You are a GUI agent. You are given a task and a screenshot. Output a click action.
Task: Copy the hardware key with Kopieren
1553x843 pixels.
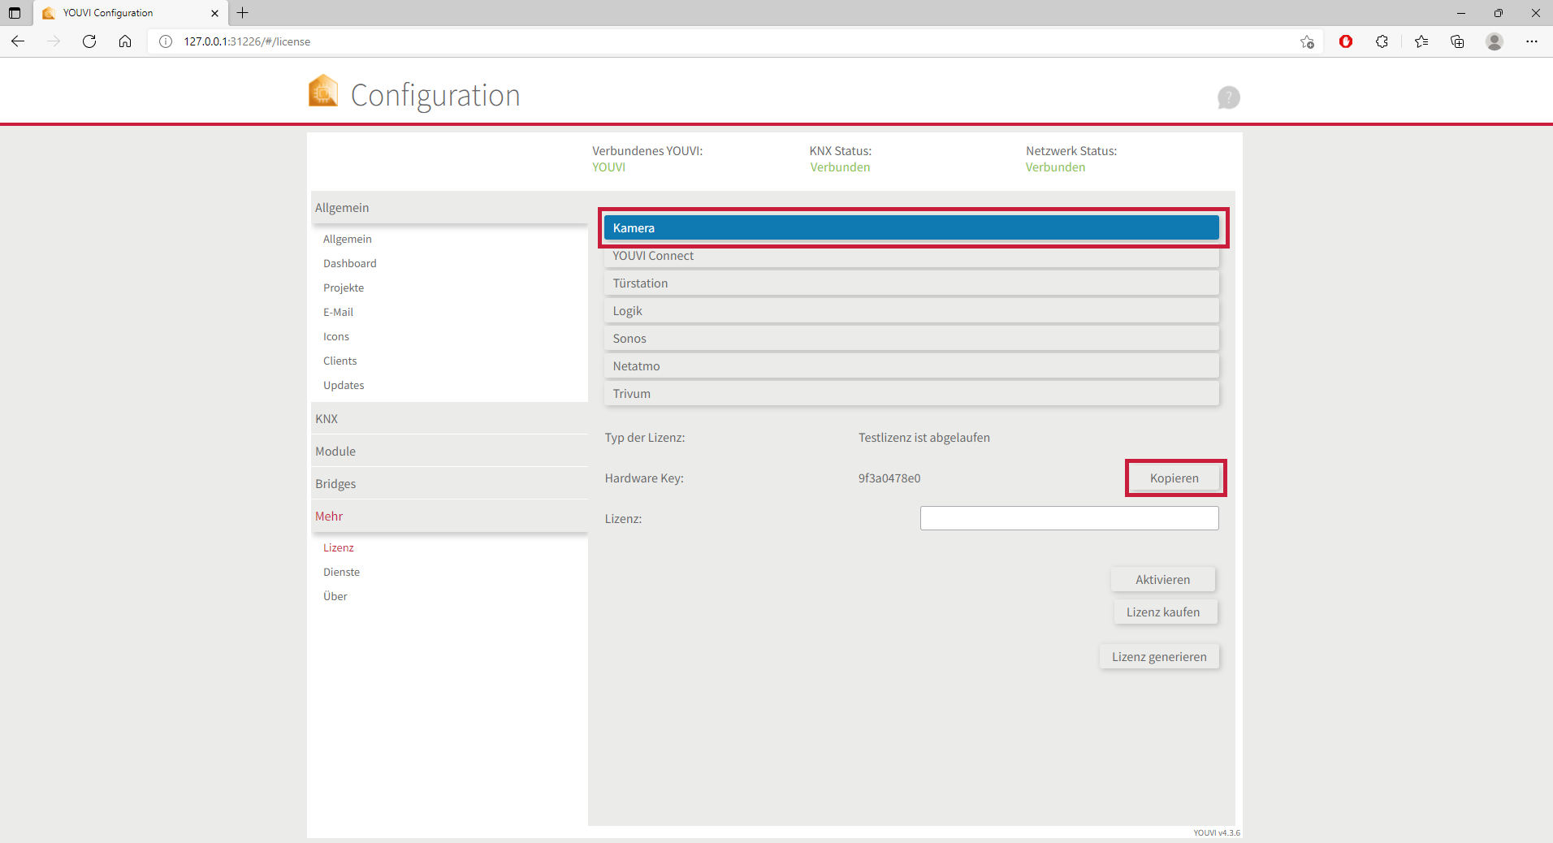[1174, 478]
